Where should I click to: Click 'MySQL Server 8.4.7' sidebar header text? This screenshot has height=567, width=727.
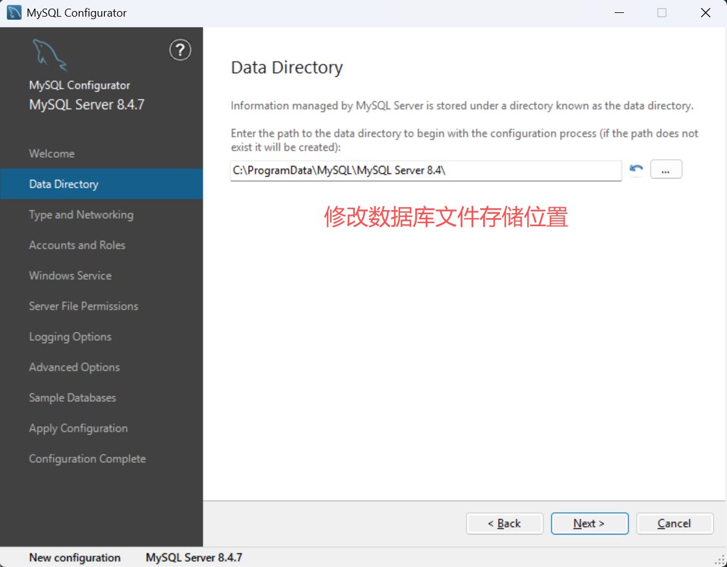point(86,105)
